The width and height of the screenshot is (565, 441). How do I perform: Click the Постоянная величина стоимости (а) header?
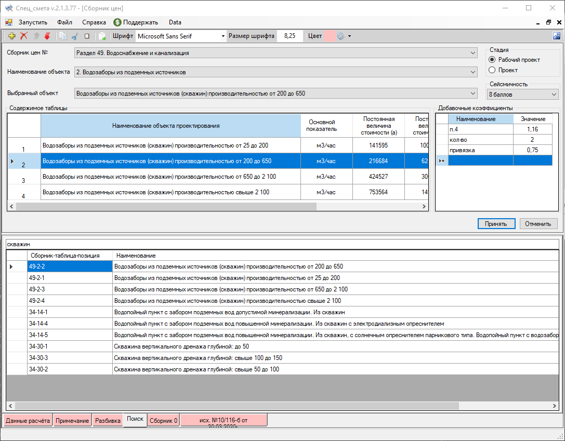pos(379,126)
